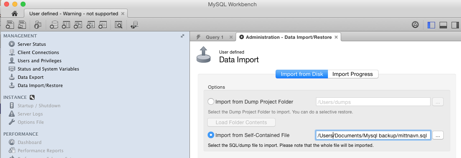This screenshot has height=158, width=461.
Task: Browse for dump project folder
Action: [438, 102]
